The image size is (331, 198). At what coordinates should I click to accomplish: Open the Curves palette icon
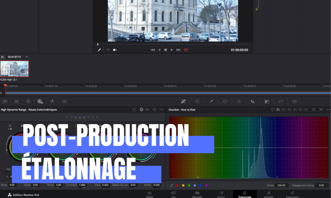pos(183,101)
